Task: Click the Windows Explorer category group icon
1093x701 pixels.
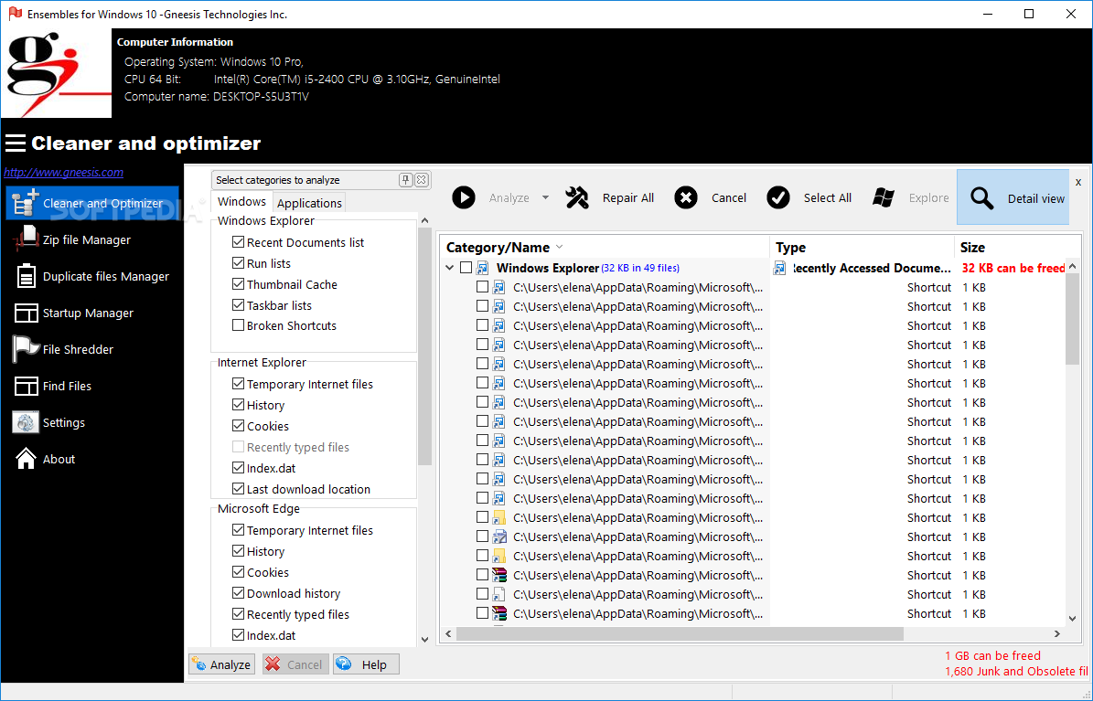Action: [482, 269]
